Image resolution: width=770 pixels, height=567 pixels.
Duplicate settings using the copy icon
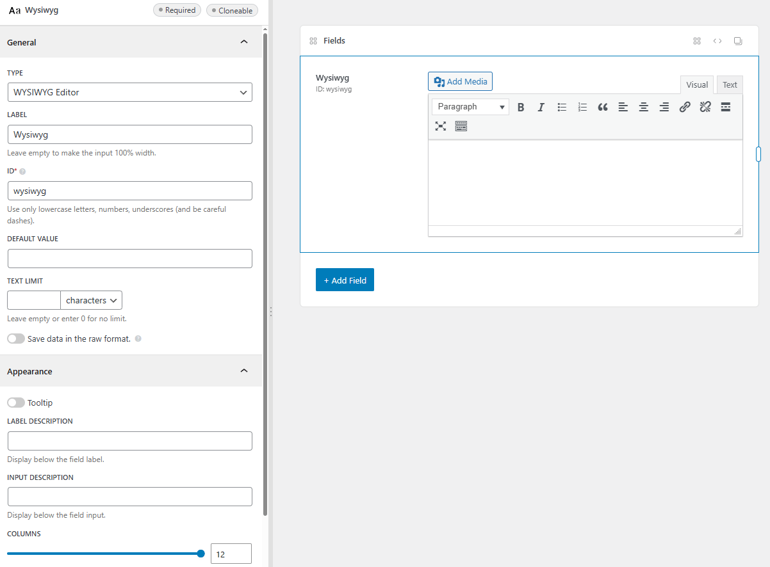[737, 40]
